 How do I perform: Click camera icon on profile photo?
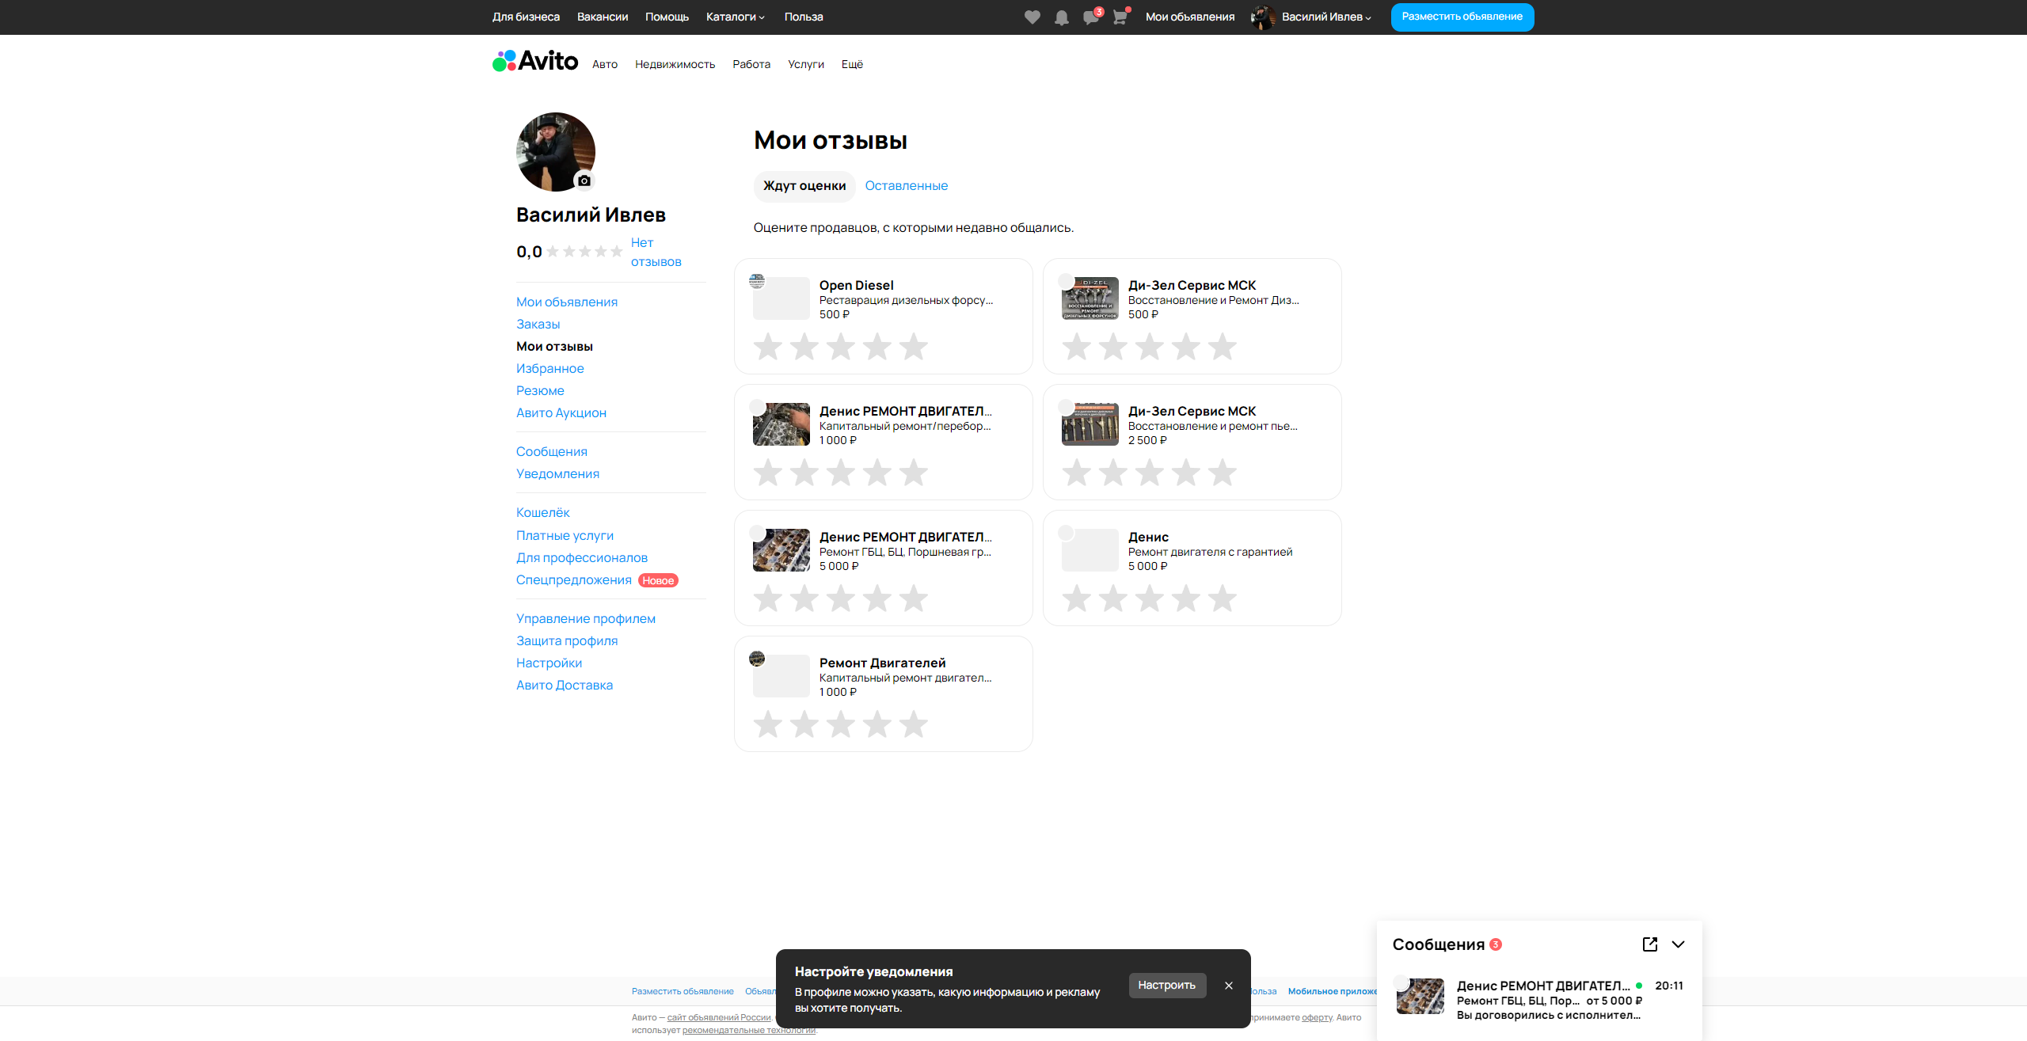tap(584, 180)
